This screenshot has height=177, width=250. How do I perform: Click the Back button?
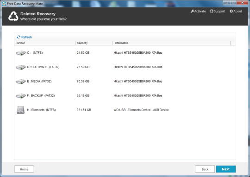[x=205, y=169]
